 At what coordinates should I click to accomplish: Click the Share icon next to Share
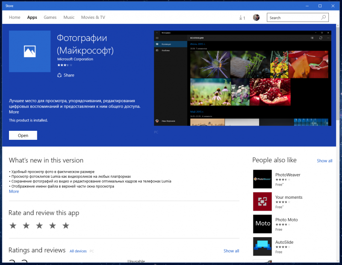point(59,75)
